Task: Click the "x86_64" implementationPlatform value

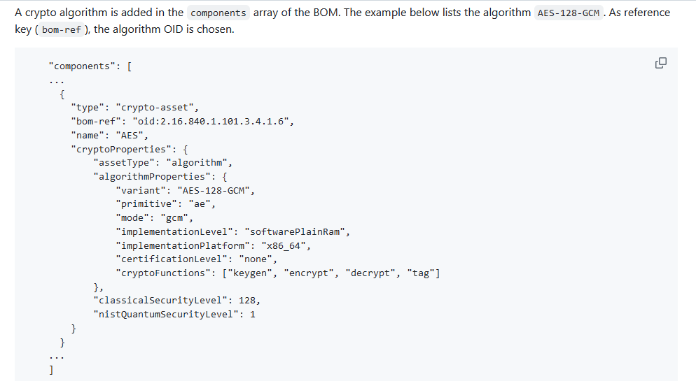Action: coord(283,245)
